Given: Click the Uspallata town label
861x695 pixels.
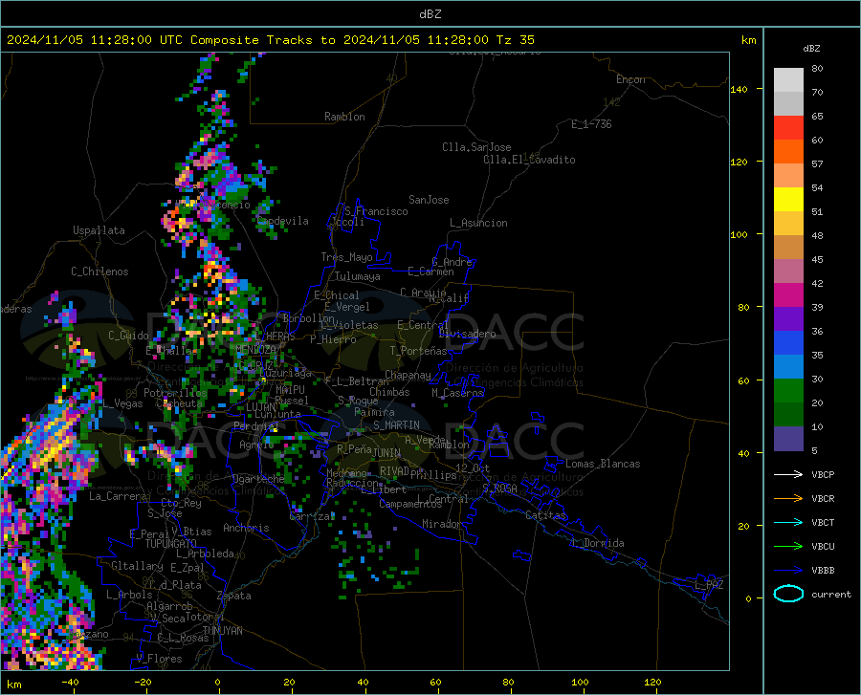Looking at the screenshot, I should [x=99, y=230].
